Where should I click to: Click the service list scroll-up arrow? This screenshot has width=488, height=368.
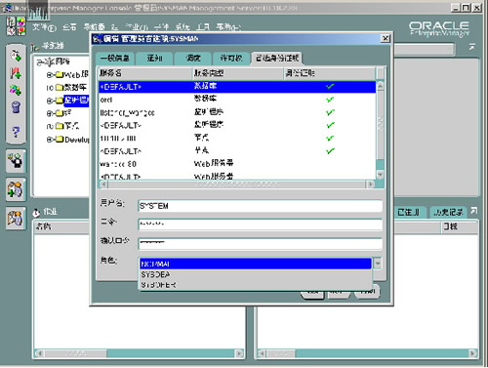coord(380,86)
